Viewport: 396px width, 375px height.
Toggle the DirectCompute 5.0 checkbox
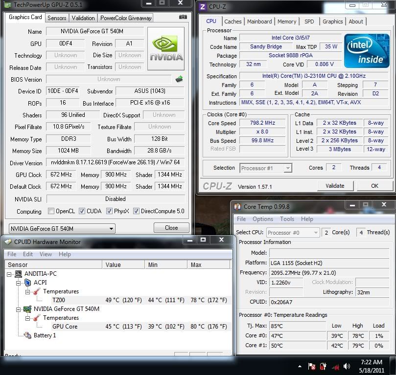[x=136, y=211]
